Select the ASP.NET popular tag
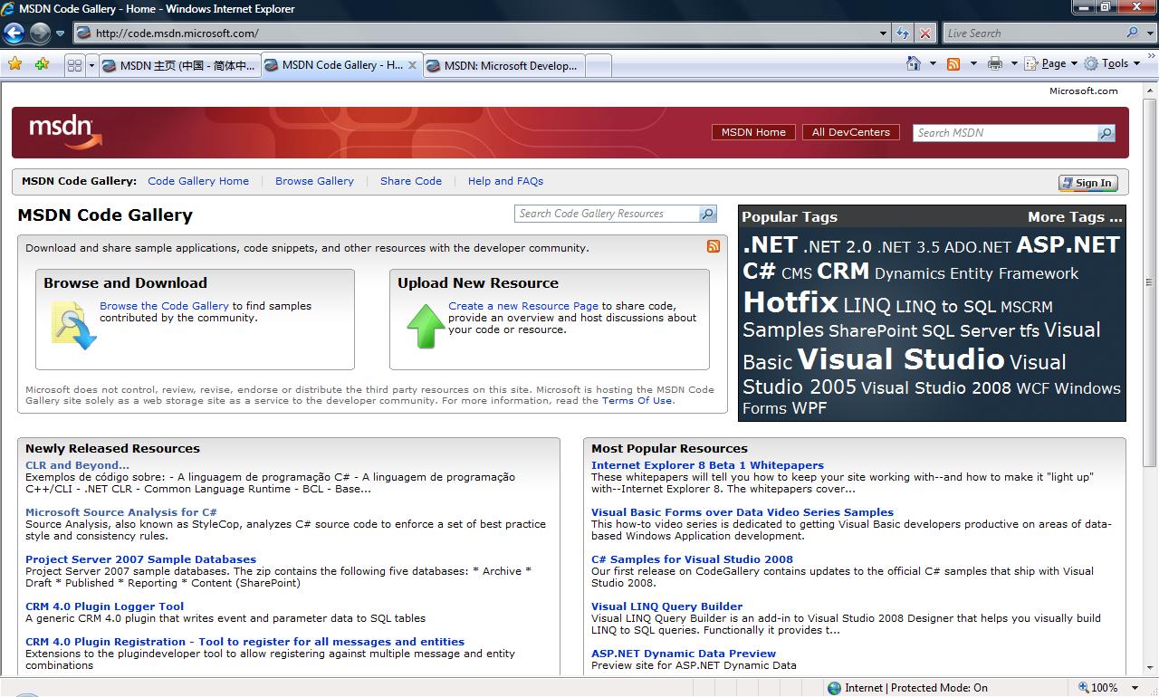Screen dimensions: 1159x697 pyautogui.click(x=1068, y=244)
